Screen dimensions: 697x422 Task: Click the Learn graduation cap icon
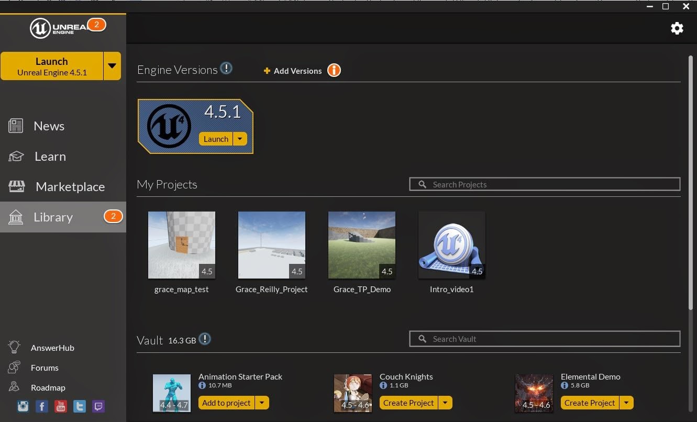(16, 156)
